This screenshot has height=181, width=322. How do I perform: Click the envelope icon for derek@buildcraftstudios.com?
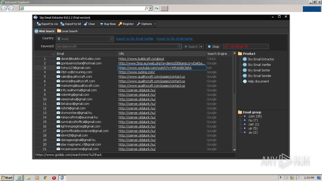(58, 59)
